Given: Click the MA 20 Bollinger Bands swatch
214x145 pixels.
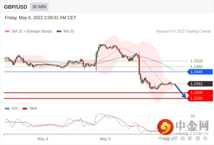Looking at the screenshot, I should tap(7, 32).
